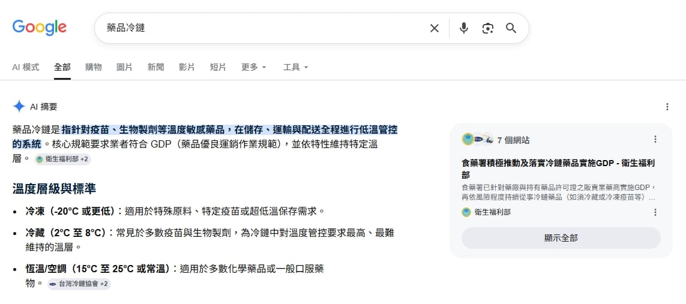Open the 短片 tab
Screen dimensions: 686x304
point(218,67)
